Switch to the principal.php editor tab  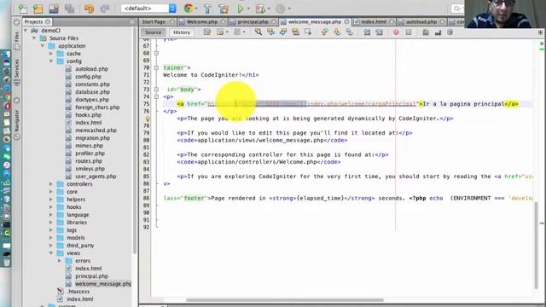tap(253, 21)
